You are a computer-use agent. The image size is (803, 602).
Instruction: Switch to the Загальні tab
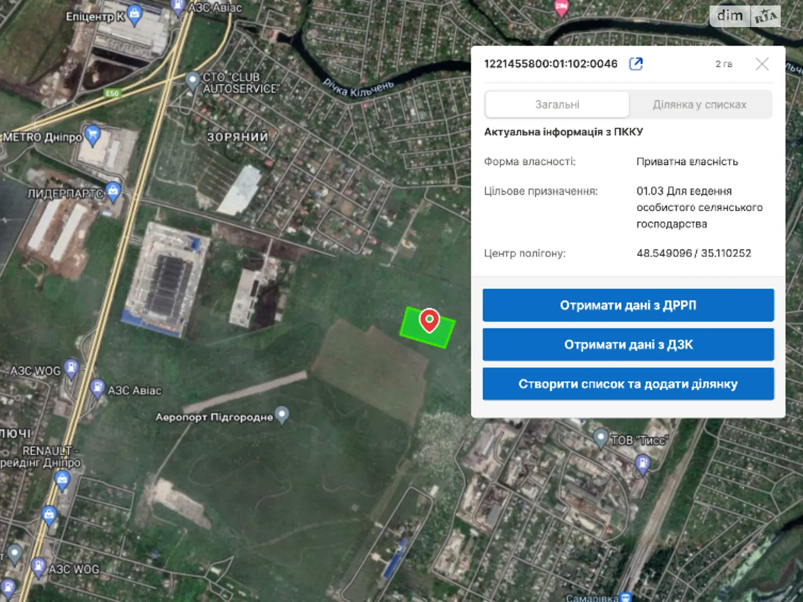point(557,104)
